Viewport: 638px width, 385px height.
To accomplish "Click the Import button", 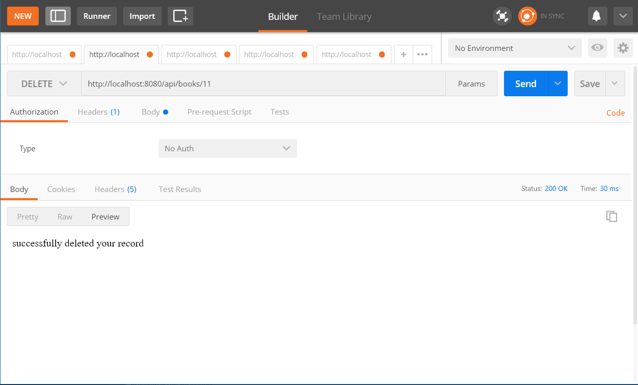I will (x=142, y=16).
